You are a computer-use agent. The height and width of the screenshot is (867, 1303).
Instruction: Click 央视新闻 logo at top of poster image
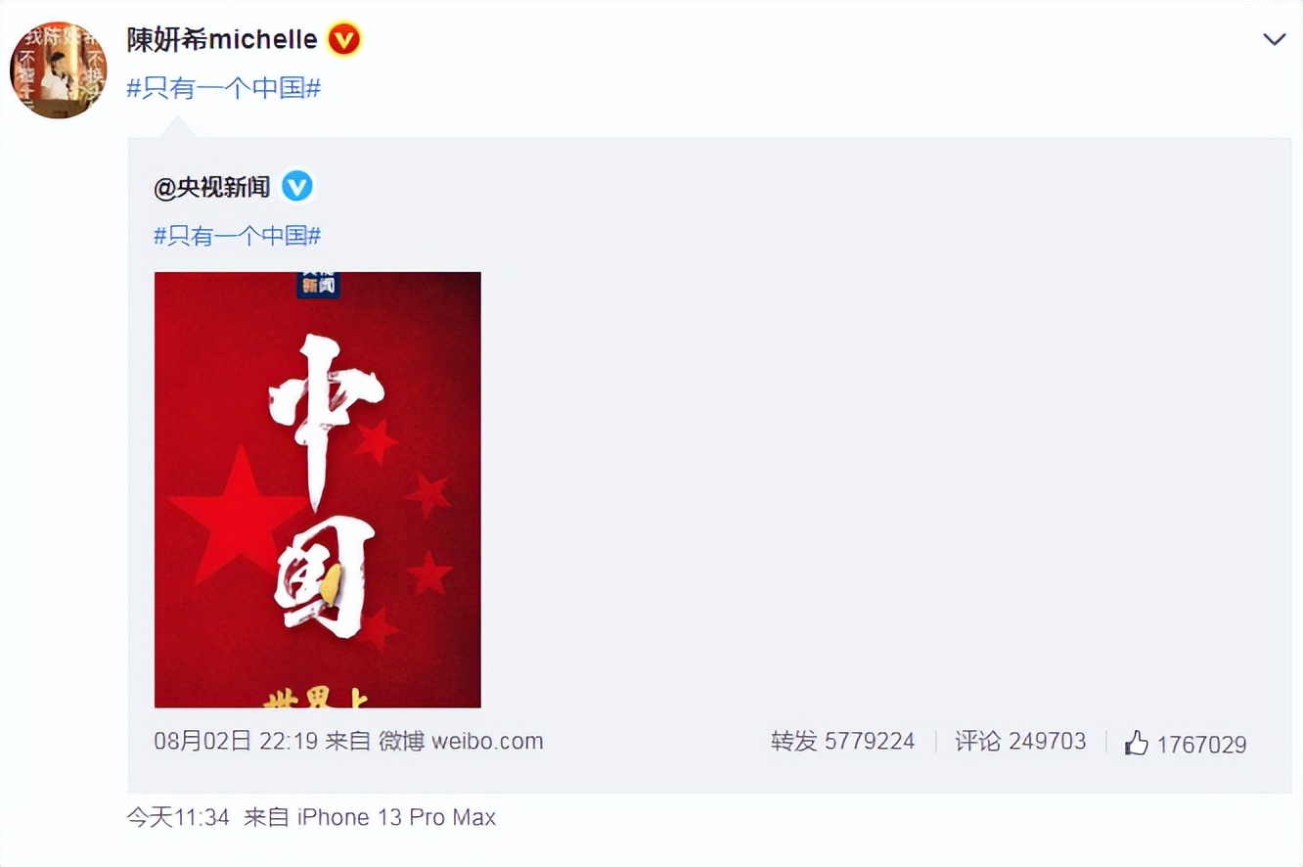(318, 285)
